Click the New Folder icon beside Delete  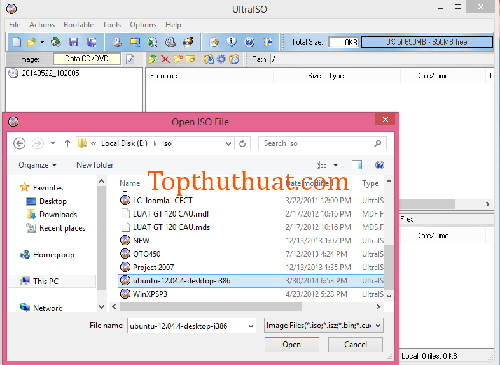pyautogui.click(x=178, y=59)
